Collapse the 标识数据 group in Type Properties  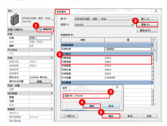point(152,82)
